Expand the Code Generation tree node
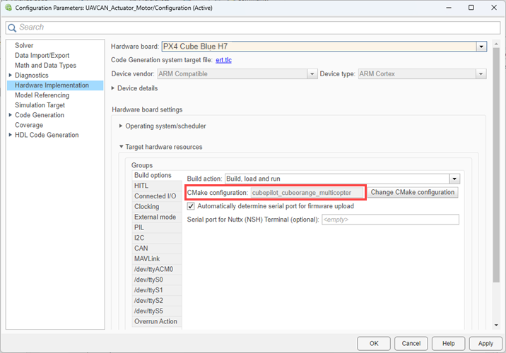 9,115
